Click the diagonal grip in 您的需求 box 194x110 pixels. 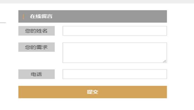pyautogui.click(x=165, y=61)
